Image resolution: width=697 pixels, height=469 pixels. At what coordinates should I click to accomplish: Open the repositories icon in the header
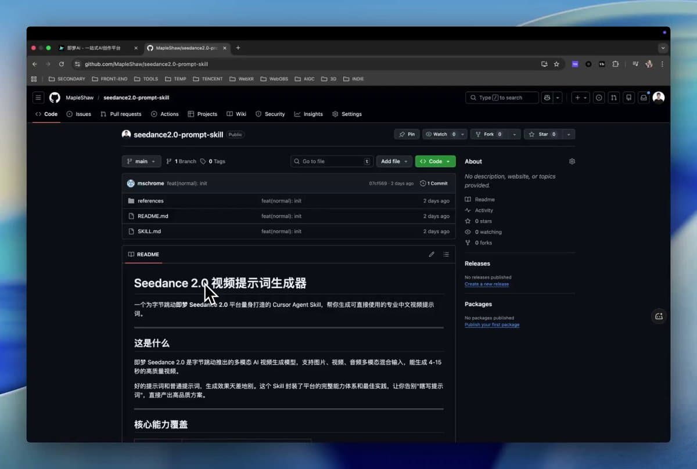(628, 98)
